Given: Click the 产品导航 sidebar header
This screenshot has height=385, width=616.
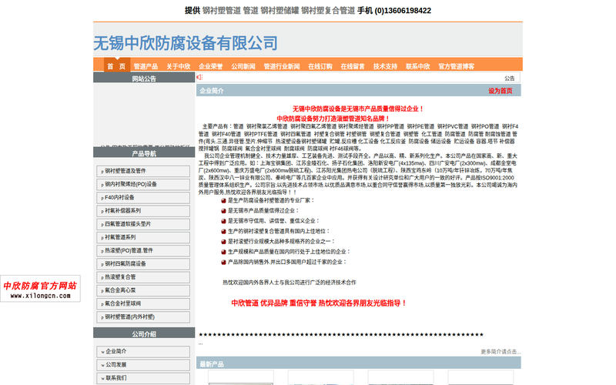Looking at the screenshot, I should [x=144, y=153].
